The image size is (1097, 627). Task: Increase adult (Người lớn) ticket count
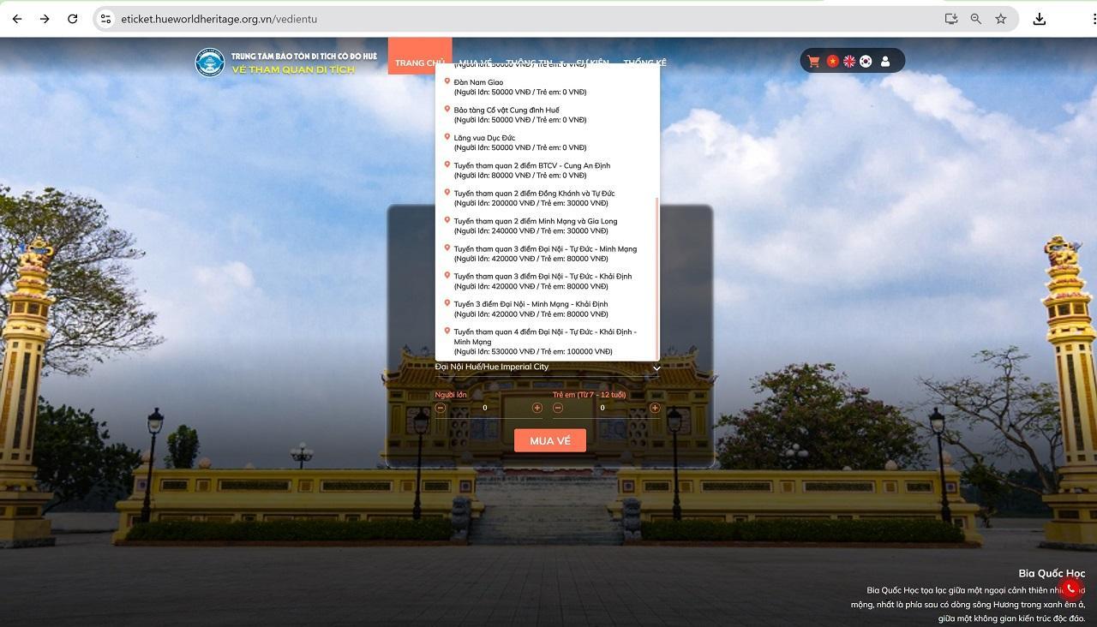pyautogui.click(x=537, y=408)
